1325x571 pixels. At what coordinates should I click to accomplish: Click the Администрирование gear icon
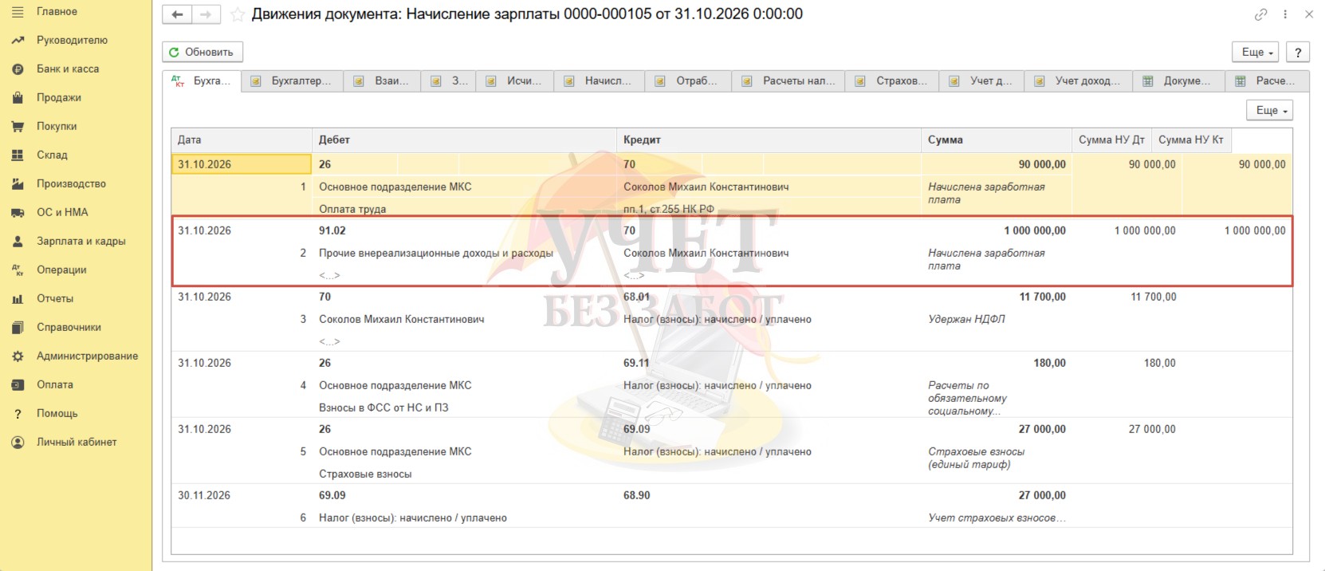[18, 356]
